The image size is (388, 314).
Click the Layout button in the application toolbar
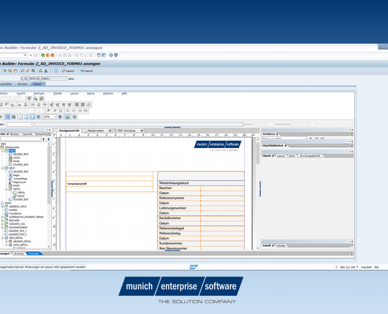tap(69, 71)
